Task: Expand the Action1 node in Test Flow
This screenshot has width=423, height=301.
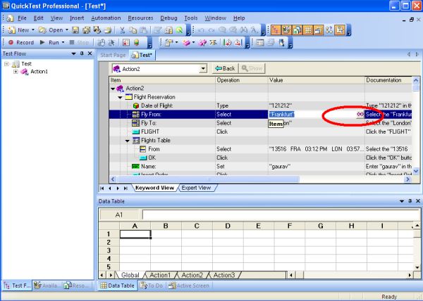Action: tap(16, 72)
